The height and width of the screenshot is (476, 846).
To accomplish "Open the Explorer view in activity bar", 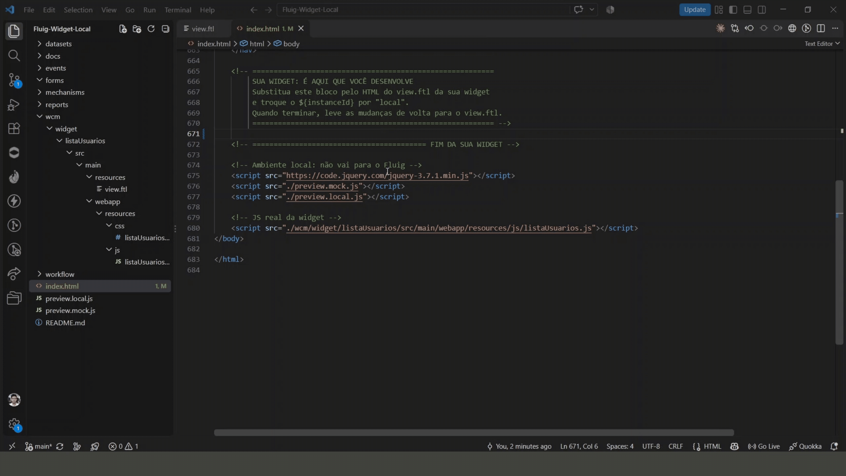I will click(14, 31).
